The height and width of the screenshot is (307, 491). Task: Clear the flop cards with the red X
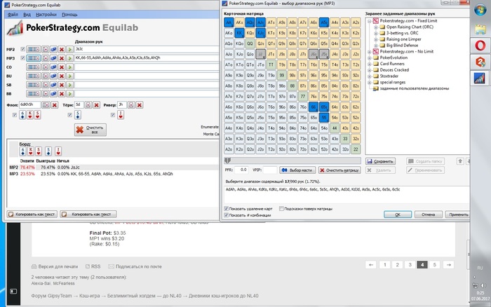point(55,105)
